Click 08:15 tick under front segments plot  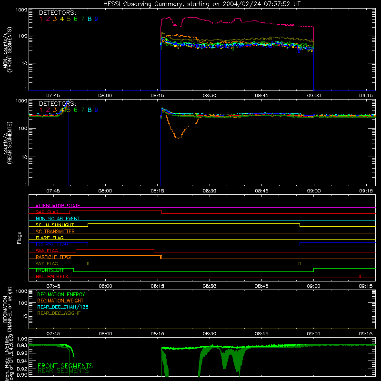click(x=157, y=96)
